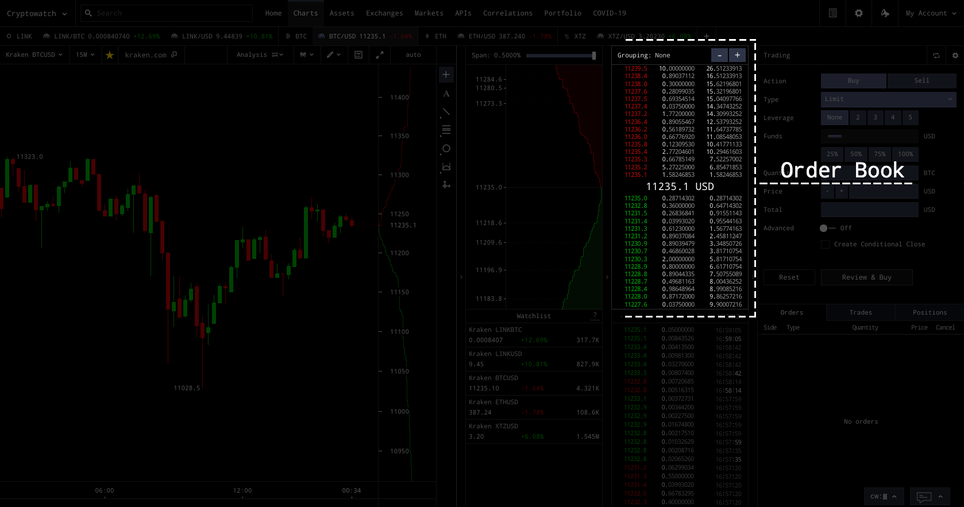Open the settings gear in top bar
The image size is (964, 507).
[x=859, y=13]
